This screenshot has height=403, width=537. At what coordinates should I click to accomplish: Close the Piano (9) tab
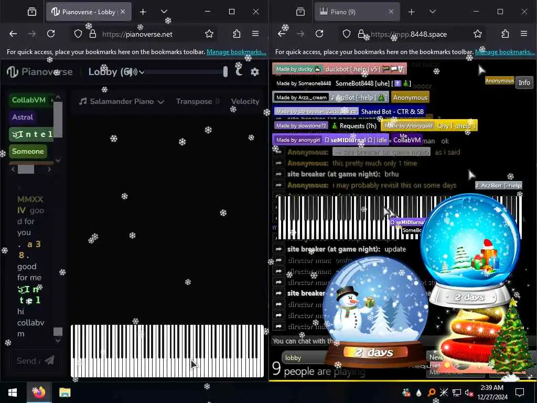click(391, 12)
